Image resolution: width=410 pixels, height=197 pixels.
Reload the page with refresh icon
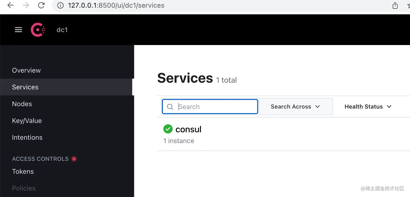[x=41, y=5]
